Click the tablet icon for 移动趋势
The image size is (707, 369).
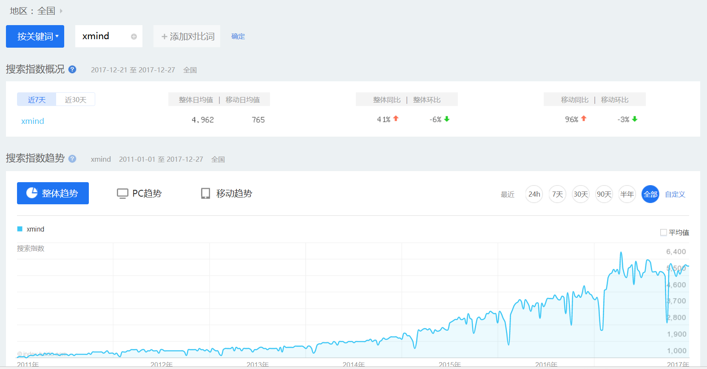coord(205,194)
